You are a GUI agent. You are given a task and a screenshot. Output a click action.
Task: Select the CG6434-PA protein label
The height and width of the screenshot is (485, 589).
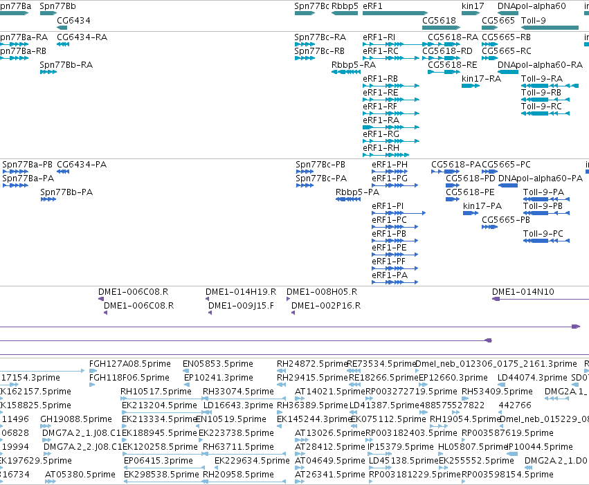pos(82,165)
